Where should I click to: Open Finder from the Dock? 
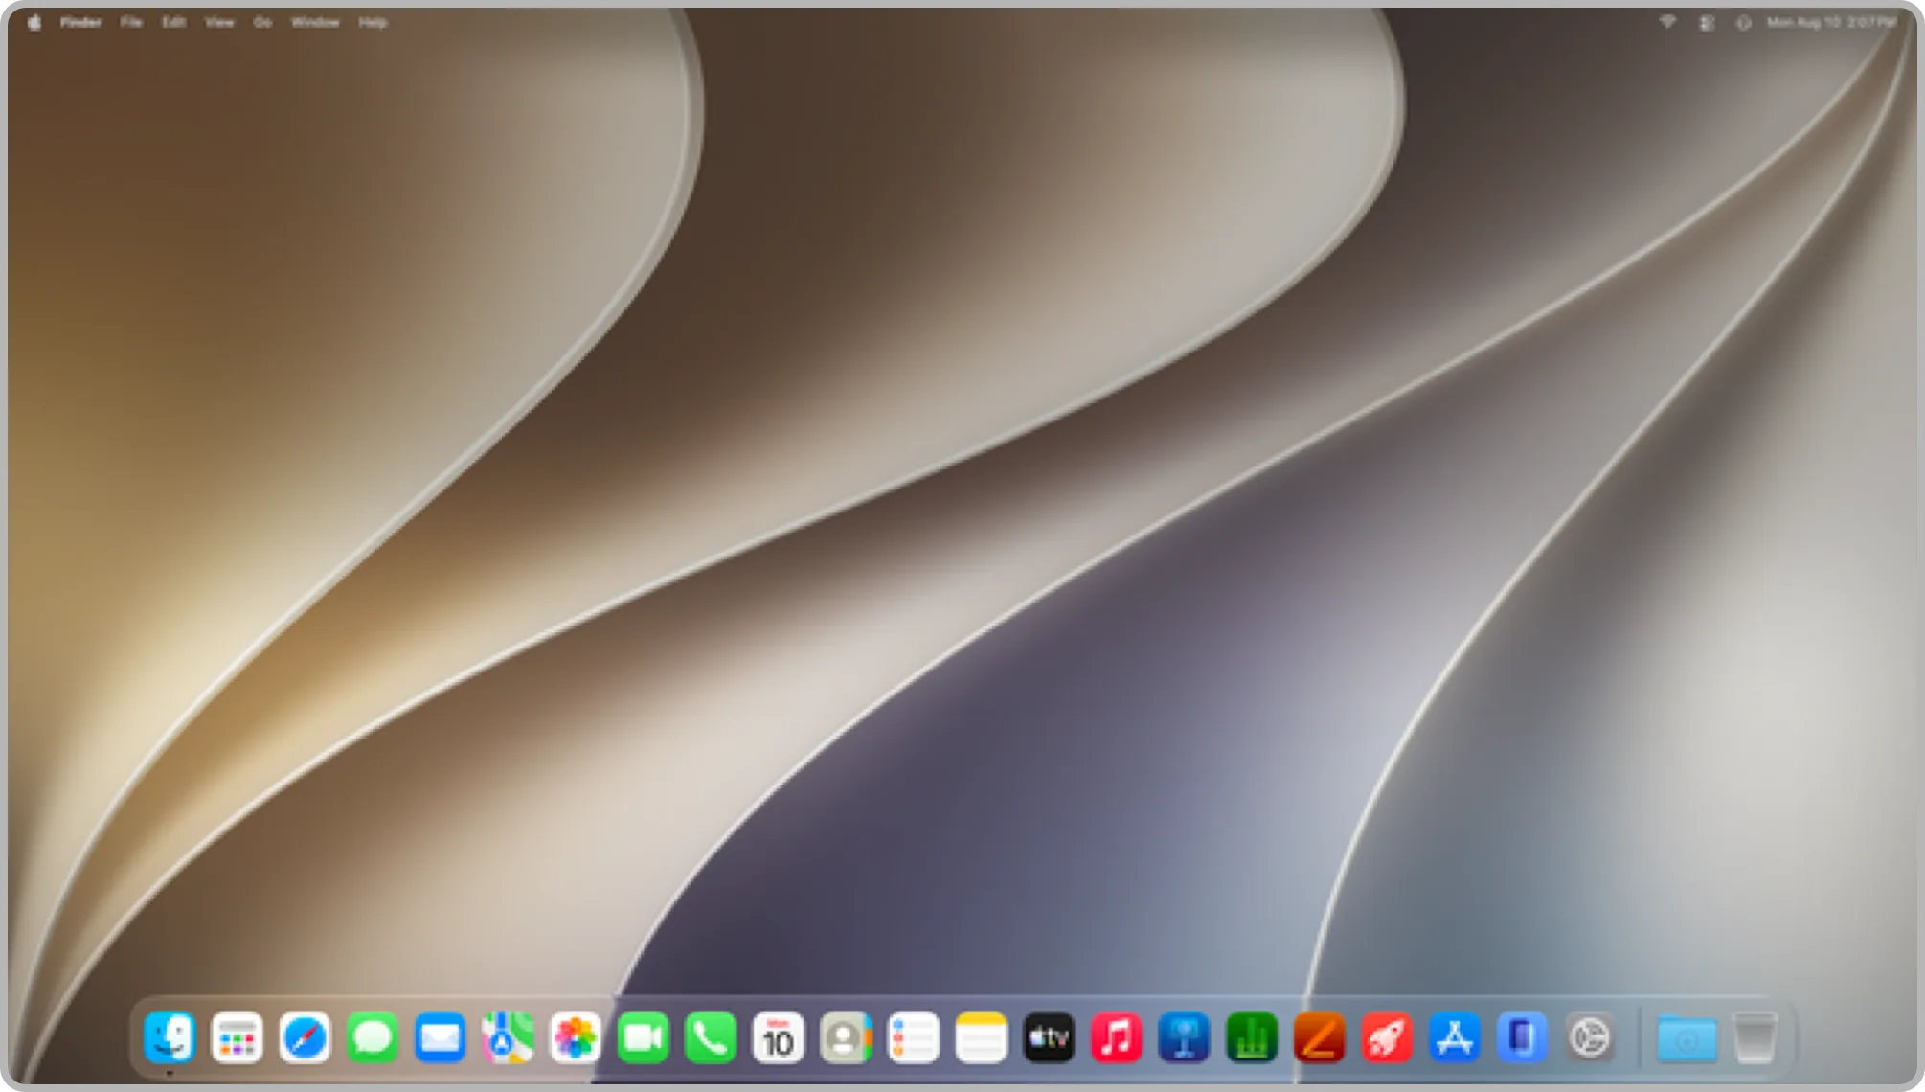click(x=170, y=1037)
